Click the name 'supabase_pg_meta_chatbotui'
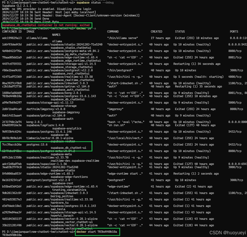The height and width of the screenshot is (237, 247). (x=72, y=54)
